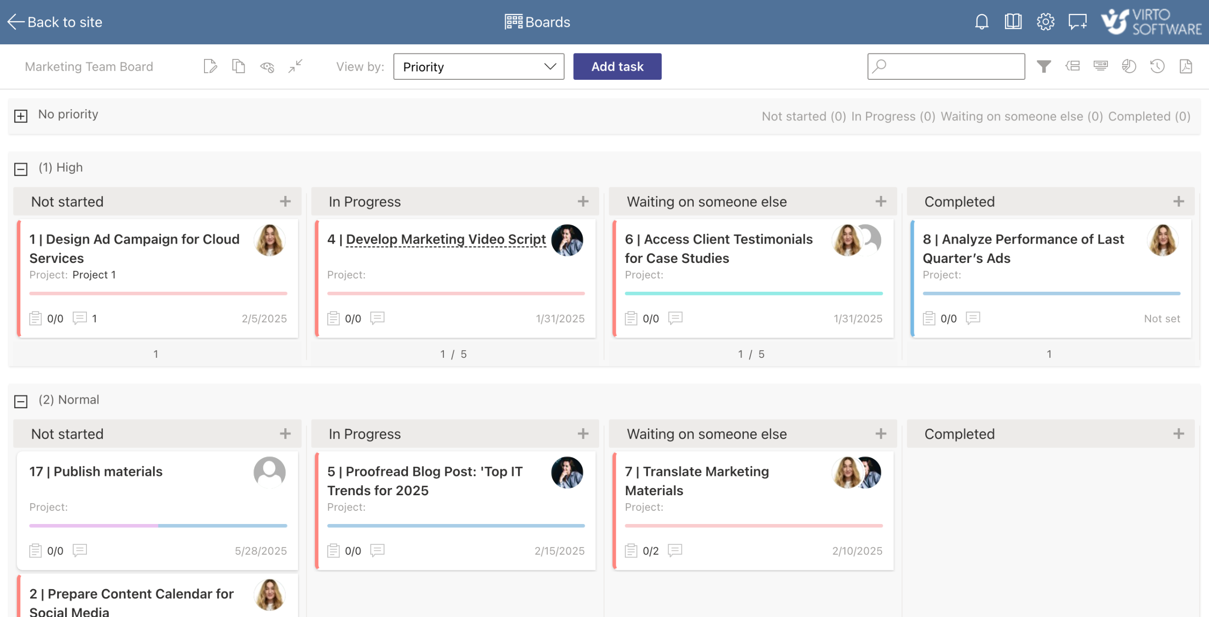Image resolution: width=1209 pixels, height=617 pixels.
Task: Collapse the (1) High swimlane
Action: (21, 169)
